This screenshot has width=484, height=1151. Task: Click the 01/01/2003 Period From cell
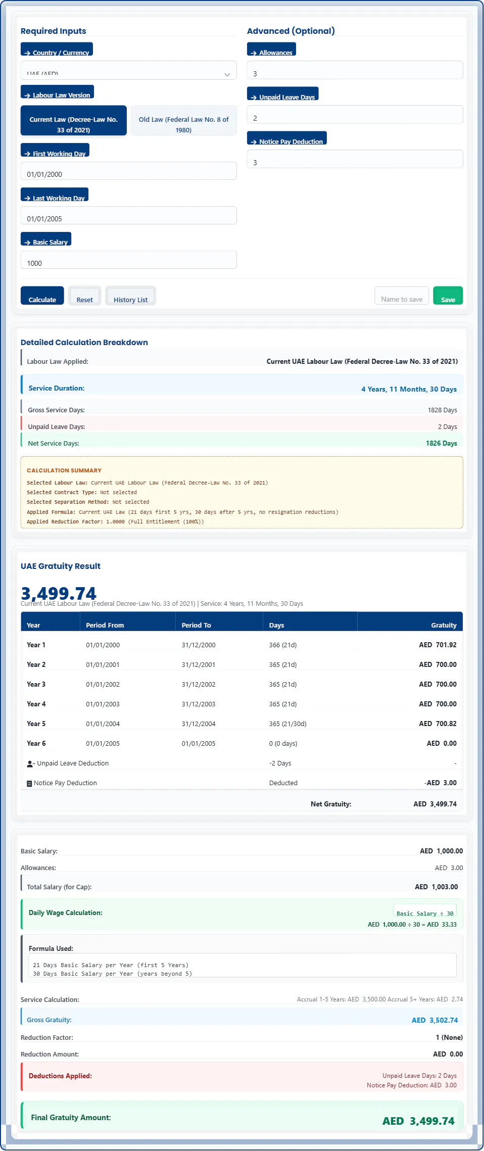click(x=103, y=704)
